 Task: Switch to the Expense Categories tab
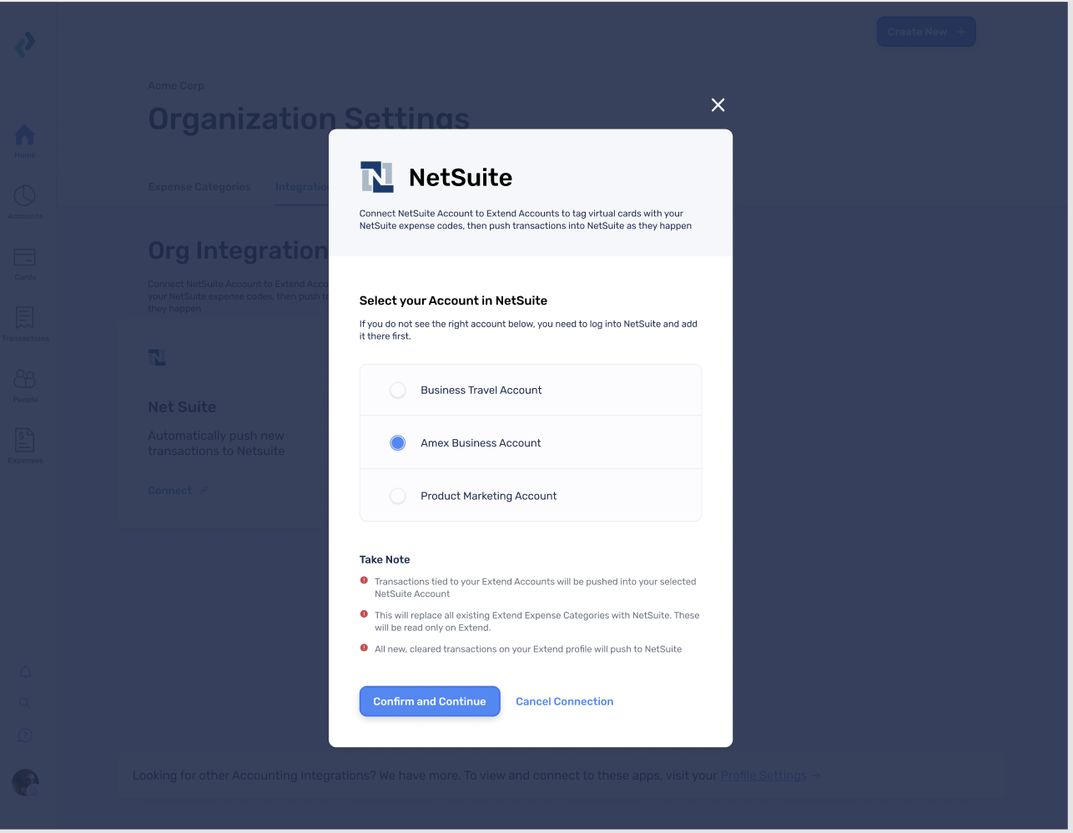pyautogui.click(x=199, y=187)
